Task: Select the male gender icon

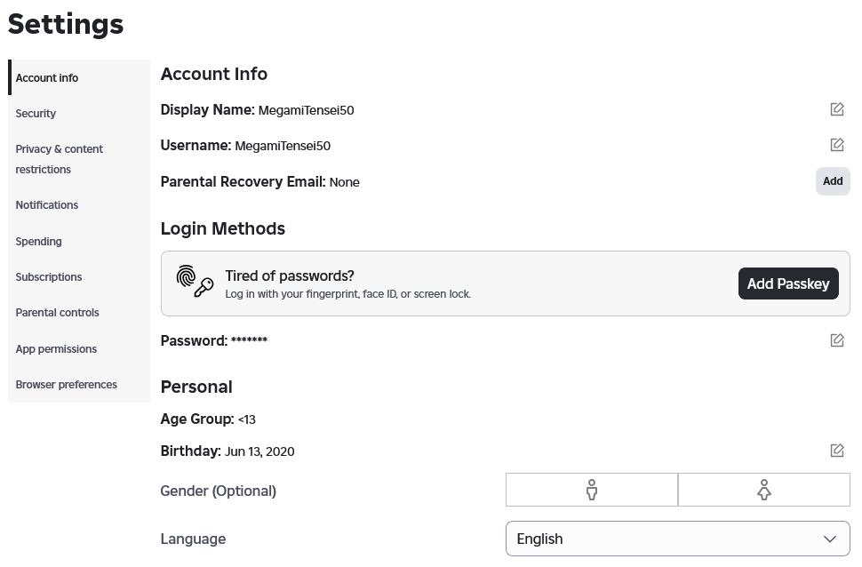Action: pos(592,490)
